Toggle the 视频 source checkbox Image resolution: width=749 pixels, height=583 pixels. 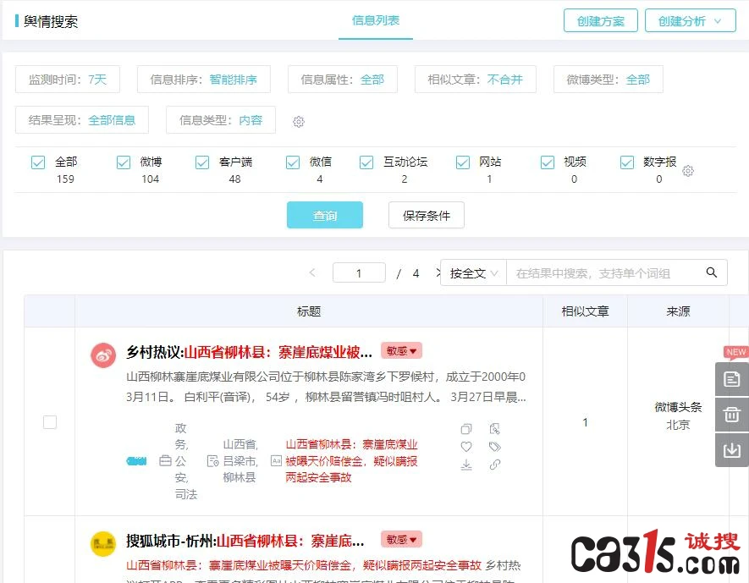point(548,162)
